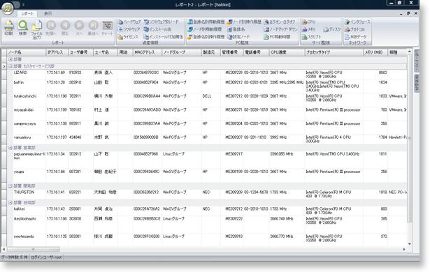Image resolution: width=430 pixels, height=272 pixels.
Task: Open ノード別操作履歴 report
Action: (x=244, y=22)
